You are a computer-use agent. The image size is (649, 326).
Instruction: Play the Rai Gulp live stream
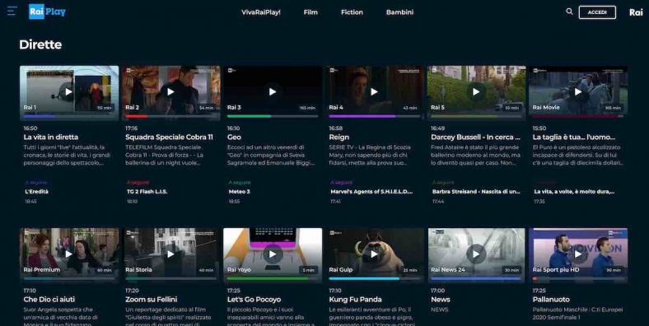click(374, 254)
